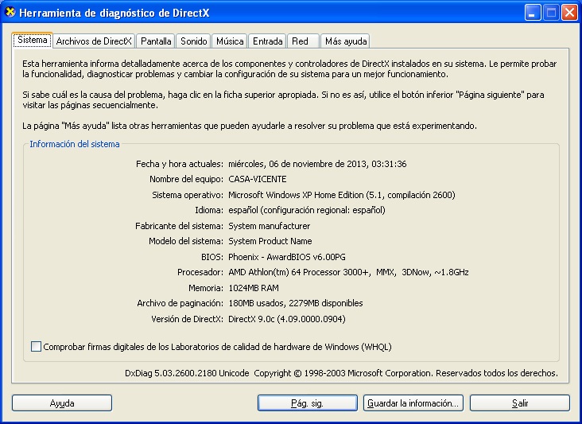This screenshot has height=424, width=582.
Task: Click the Salir button
Action: tap(520, 403)
